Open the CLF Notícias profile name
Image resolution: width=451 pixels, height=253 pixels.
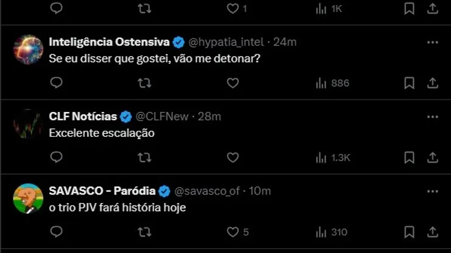click(x=82, y=116)
